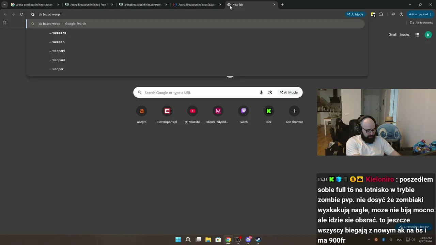Click the Add shortcut button
Screen dimensions: 436x245
coord(294,115)
